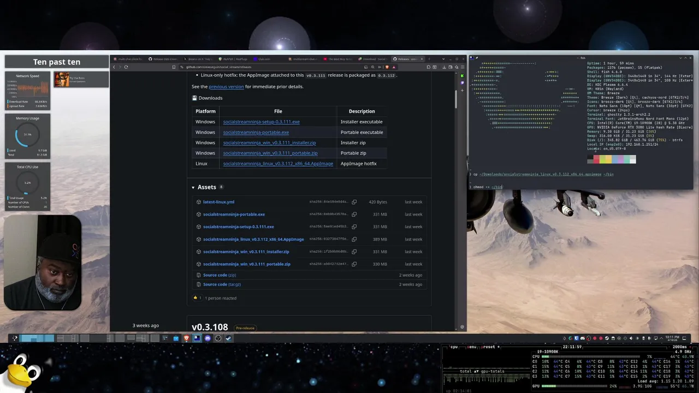The image size is (699, 393).
Task: Click the '389 MB' size for AppImage asset
Action: point(380,239)
